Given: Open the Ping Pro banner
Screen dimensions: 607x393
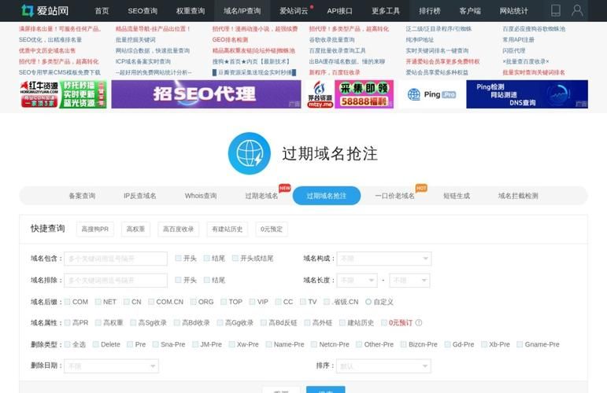Looking at the screenshot, I should 431,94.
